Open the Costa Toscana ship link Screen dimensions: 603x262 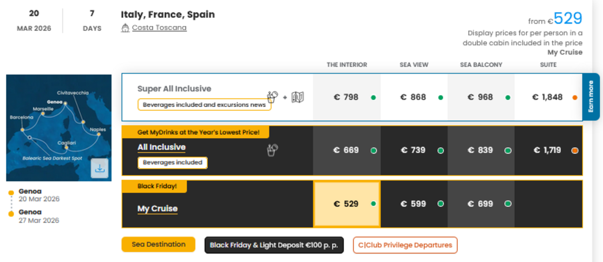159,28
